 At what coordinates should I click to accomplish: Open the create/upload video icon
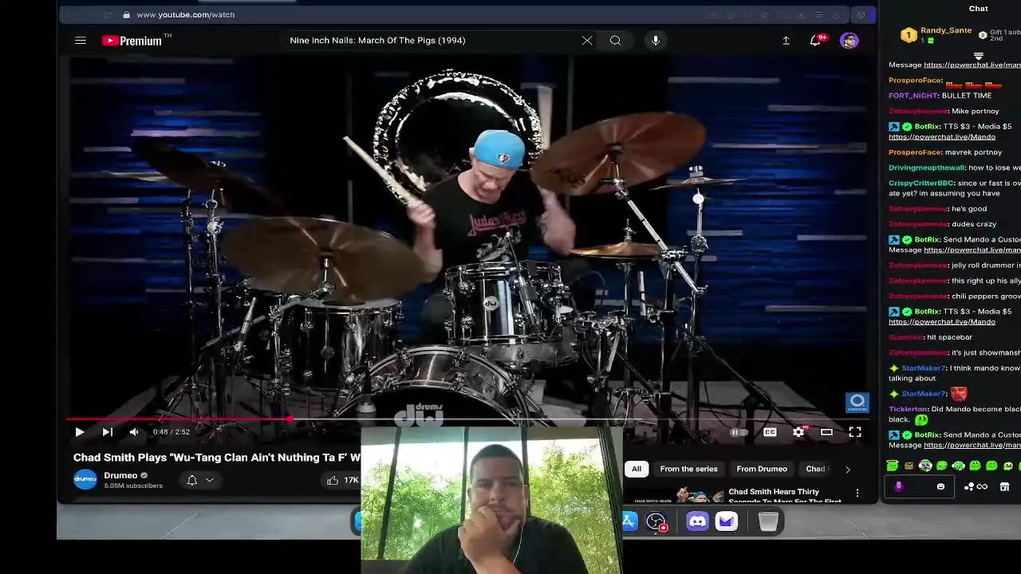pyautogui.click(x=786, y=41)
